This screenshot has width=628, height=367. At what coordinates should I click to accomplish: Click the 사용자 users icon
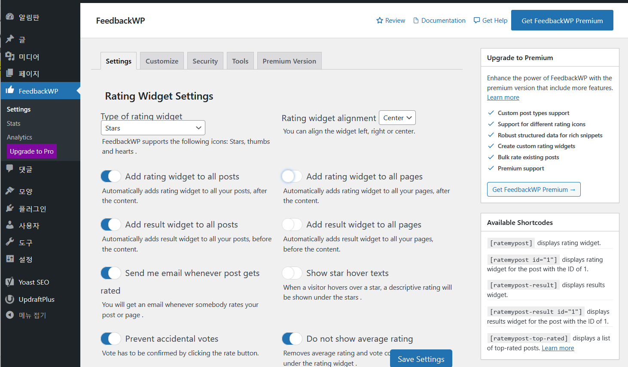pyautogui.click(x=10, y=225)
